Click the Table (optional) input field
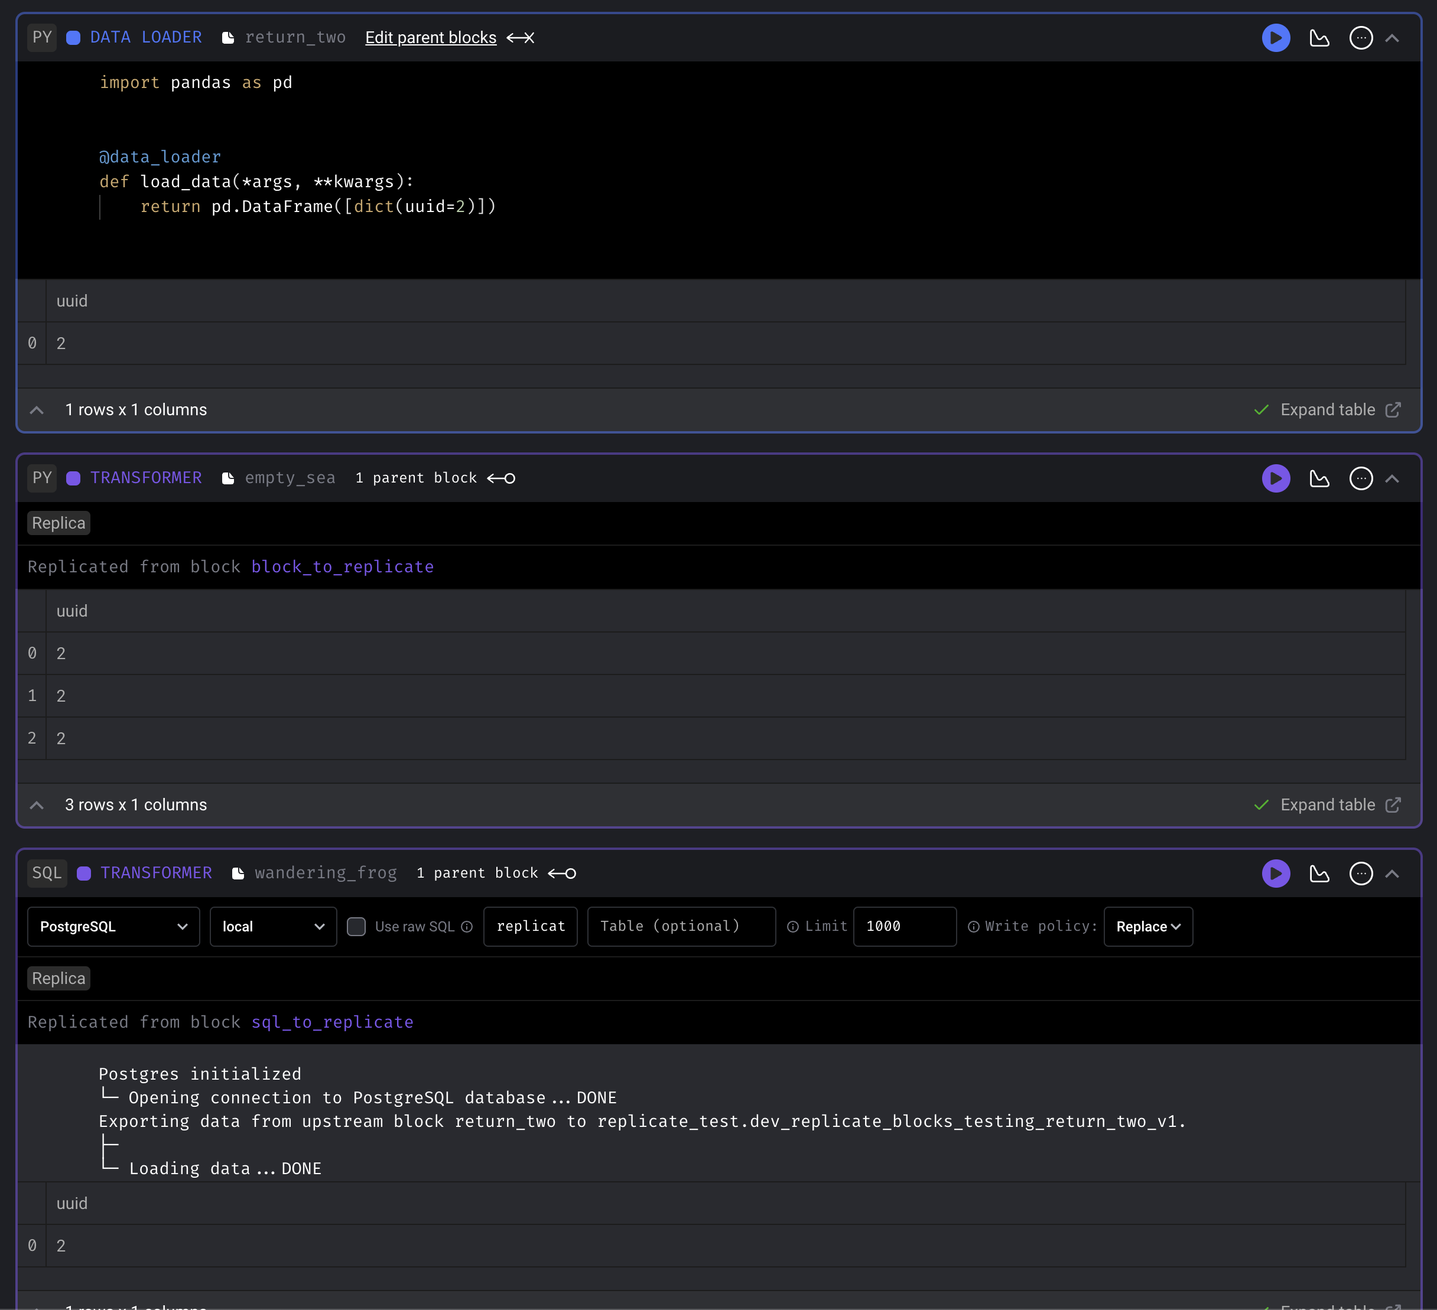The width and height of the screenshot is (1437, 1310). (681, 927)
